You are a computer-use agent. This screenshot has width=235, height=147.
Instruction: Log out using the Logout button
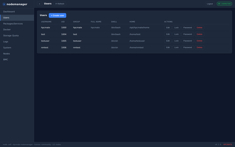tap(210, 4)
